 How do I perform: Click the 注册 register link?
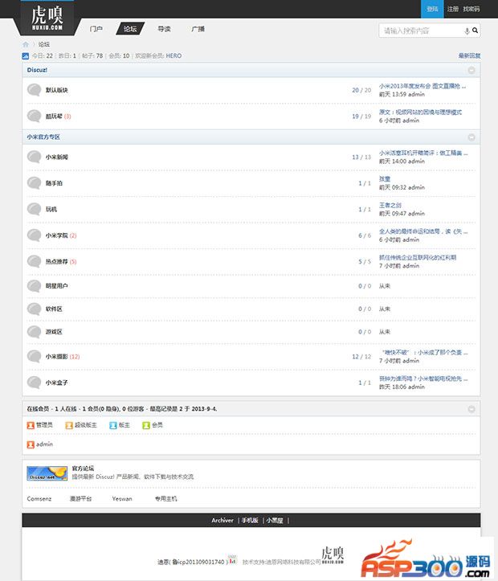tap(453, 9)
